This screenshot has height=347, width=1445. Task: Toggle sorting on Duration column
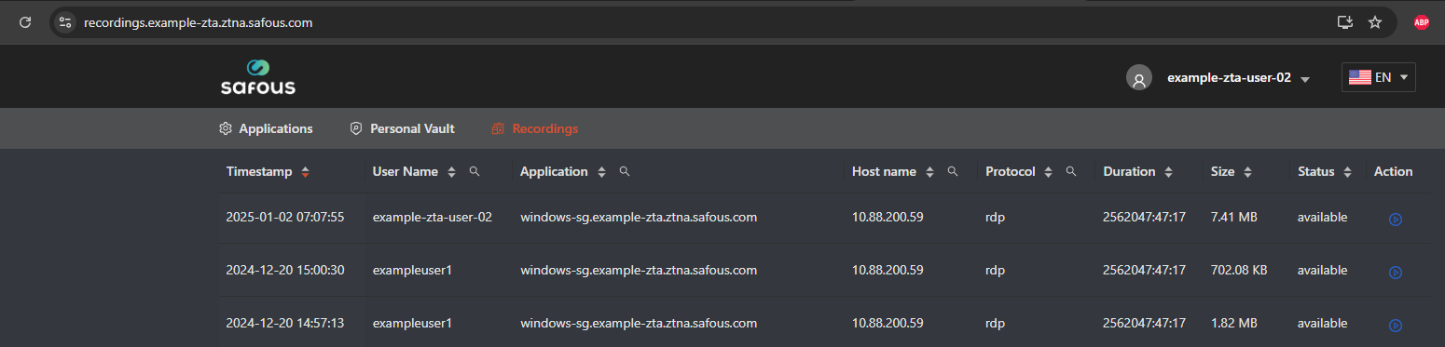point(1168,172)
